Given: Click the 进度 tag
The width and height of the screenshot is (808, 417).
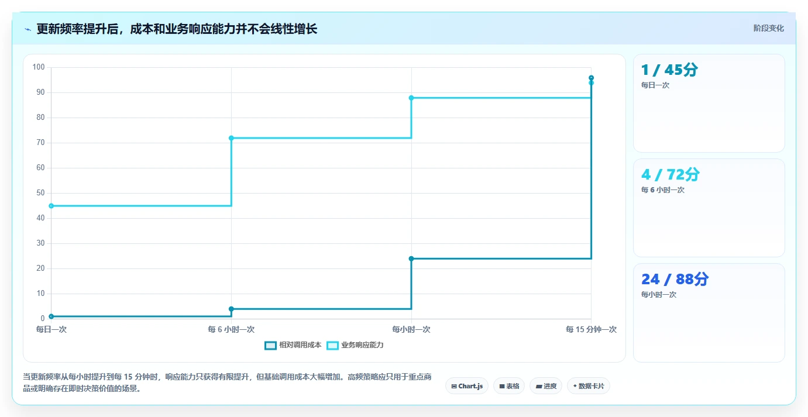Looking at the screenshot, I should (x=546, y=386).
